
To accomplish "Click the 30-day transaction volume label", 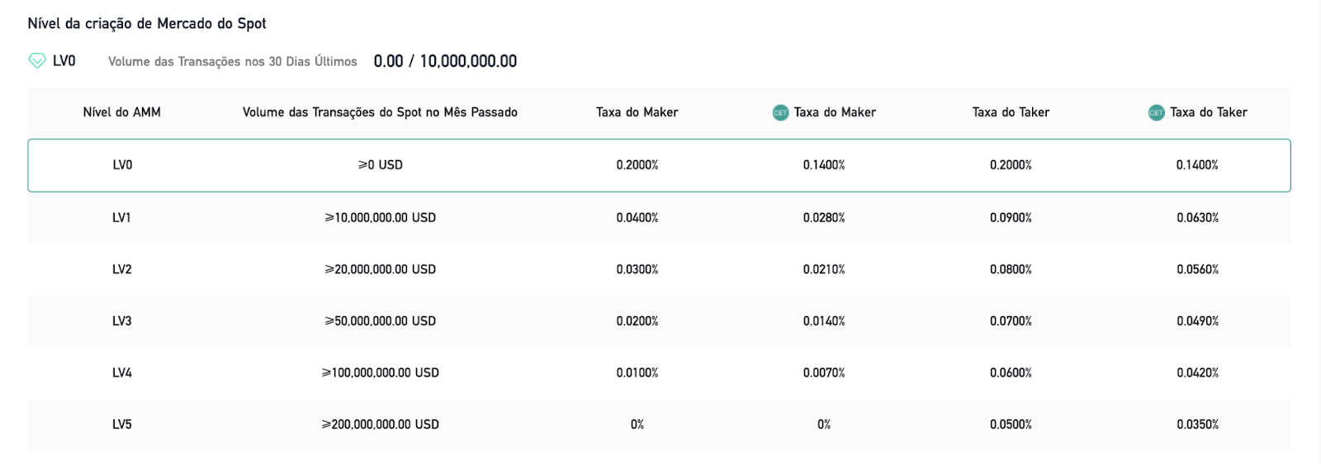I will (233, 62).
